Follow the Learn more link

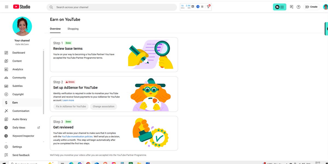point(68,100)
